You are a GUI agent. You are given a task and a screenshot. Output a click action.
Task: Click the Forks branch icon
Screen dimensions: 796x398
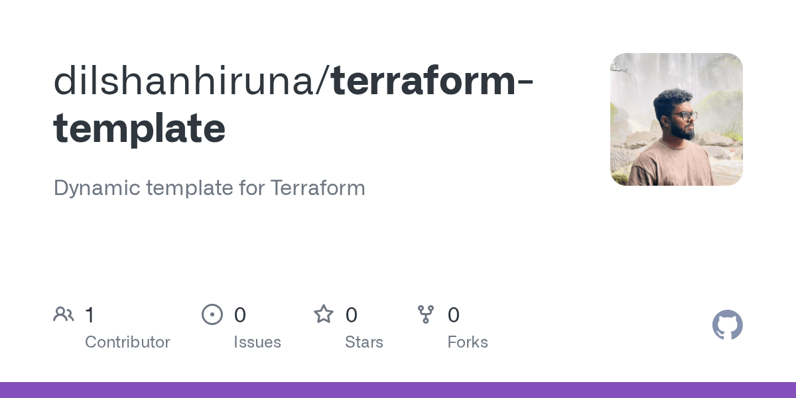coord(426,314)
